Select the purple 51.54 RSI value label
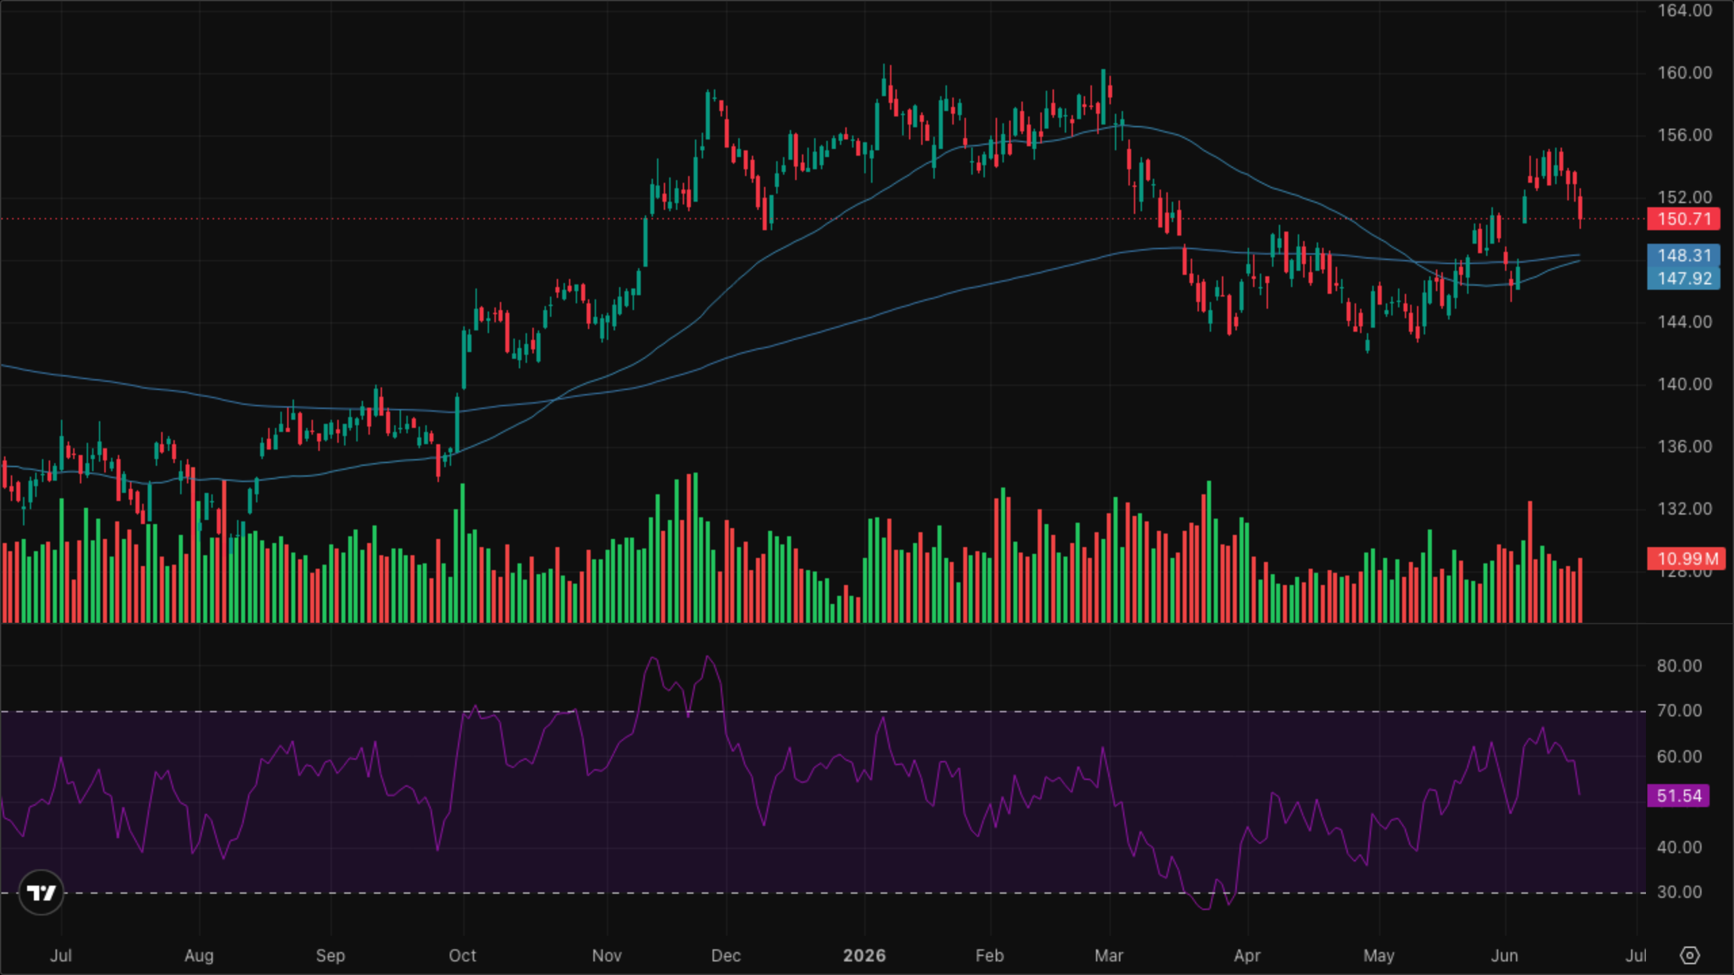The image size is (1734, 975). (1678, 796)
